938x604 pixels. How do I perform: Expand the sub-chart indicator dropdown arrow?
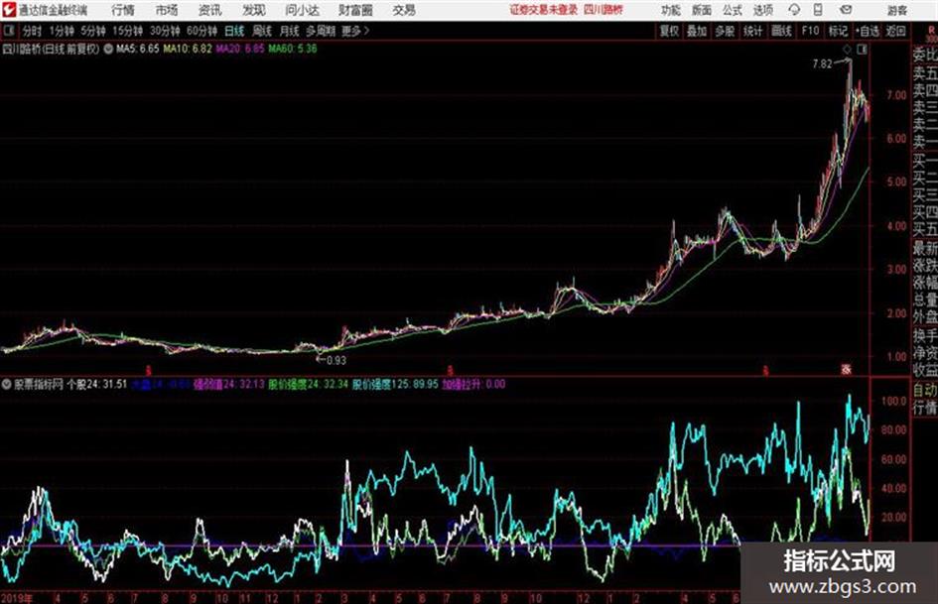[6, 385]
